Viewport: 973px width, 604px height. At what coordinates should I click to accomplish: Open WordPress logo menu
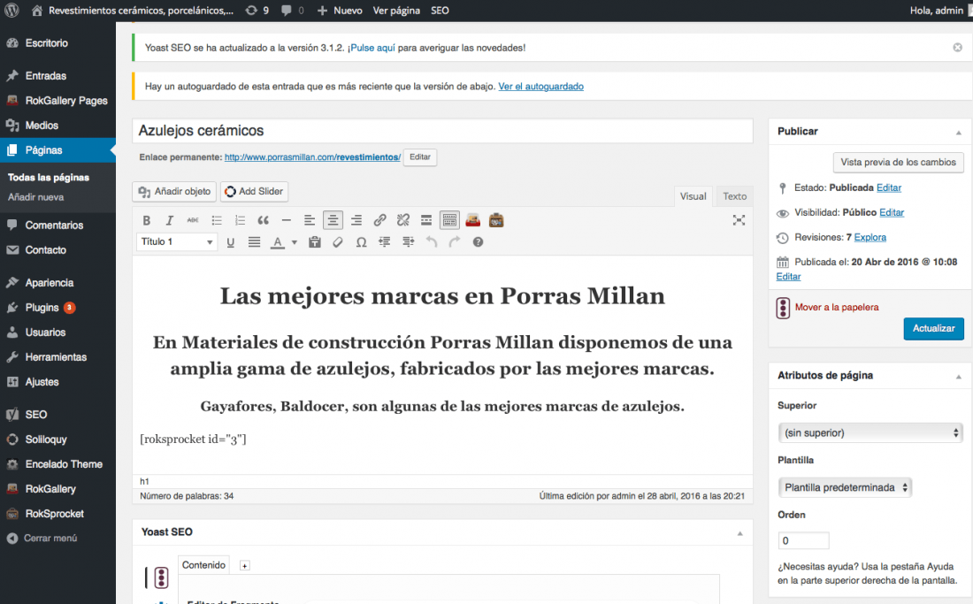[11, 11]
